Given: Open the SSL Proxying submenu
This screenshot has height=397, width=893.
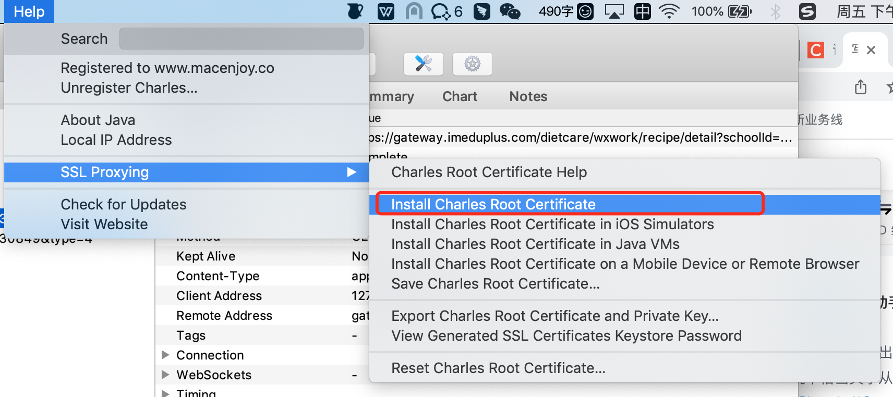Looking at the screenshot, I should (x=187, y=172).
